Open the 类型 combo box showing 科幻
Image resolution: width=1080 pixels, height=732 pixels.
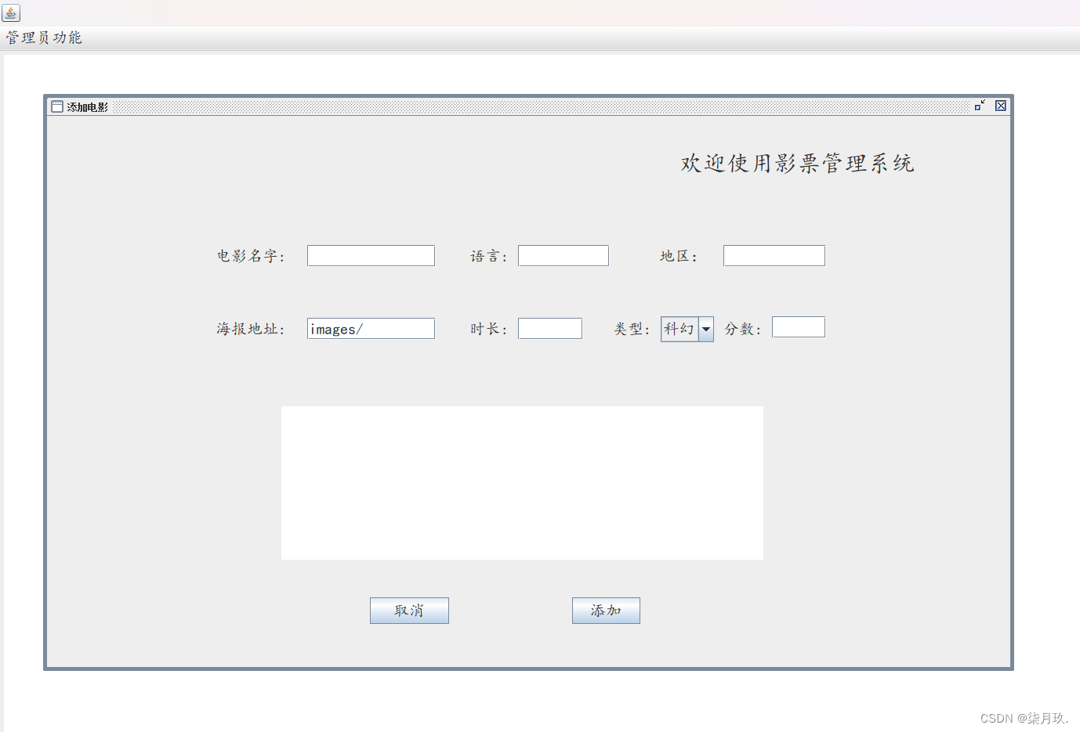click(x=687, y=329)
